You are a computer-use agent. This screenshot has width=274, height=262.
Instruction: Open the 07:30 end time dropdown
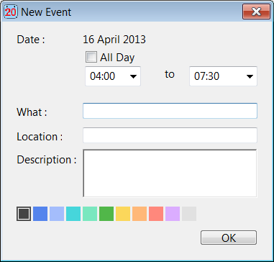click(223, 76)
